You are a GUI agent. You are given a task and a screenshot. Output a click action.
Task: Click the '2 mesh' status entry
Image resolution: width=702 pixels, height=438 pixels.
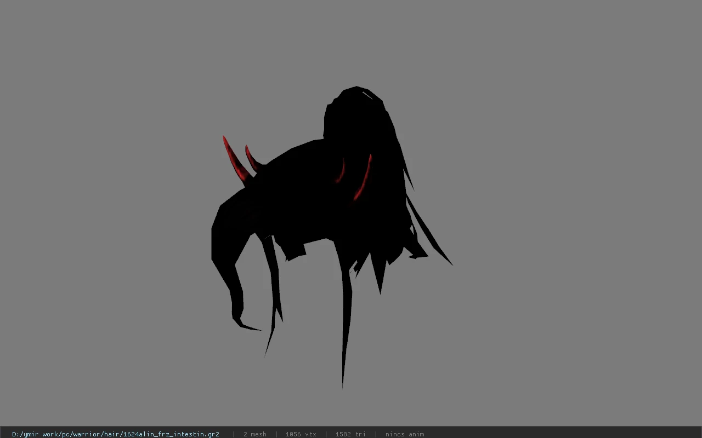(255, 434)
